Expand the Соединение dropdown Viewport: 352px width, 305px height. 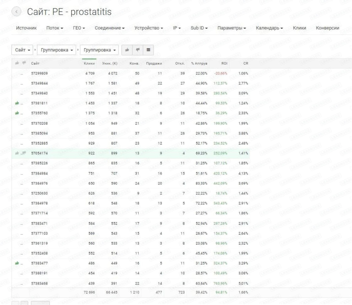click(110, 28)
